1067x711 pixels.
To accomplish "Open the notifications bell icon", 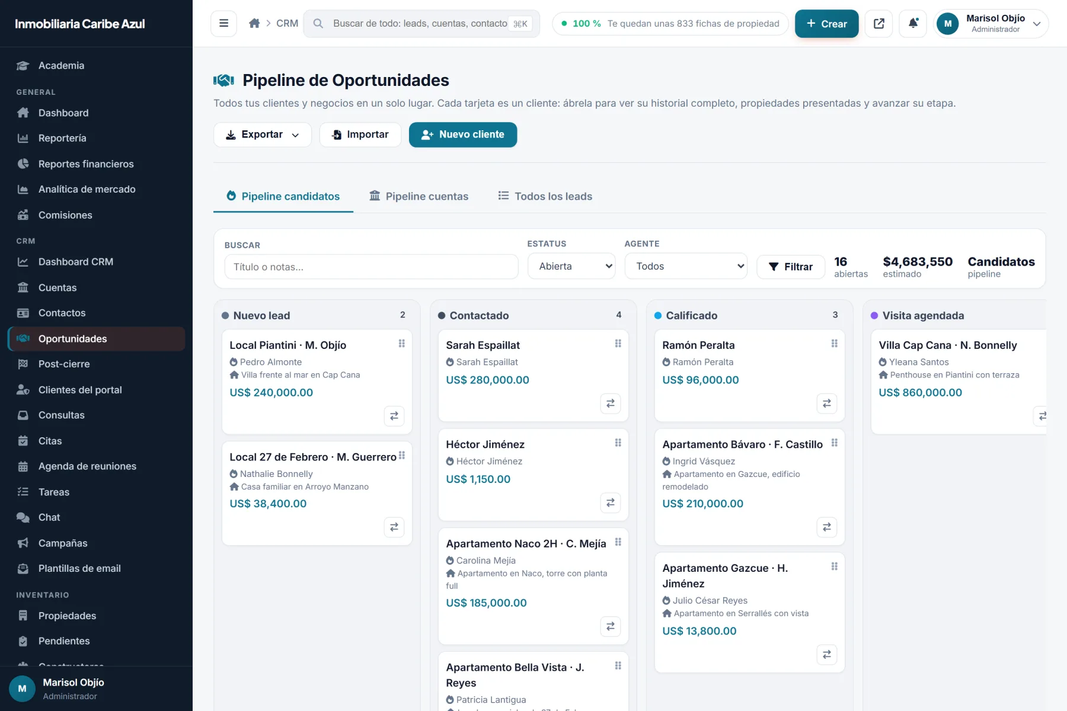I will click(913, 24).
